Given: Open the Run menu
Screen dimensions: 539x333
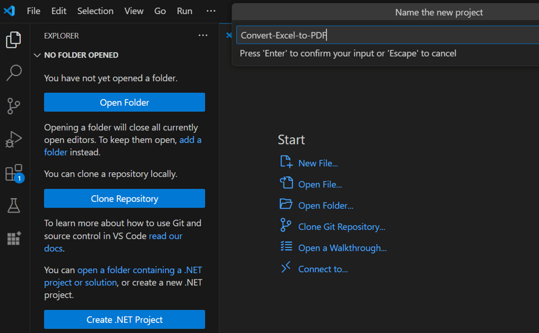Looking at the screenshot, I should point(185,10).
